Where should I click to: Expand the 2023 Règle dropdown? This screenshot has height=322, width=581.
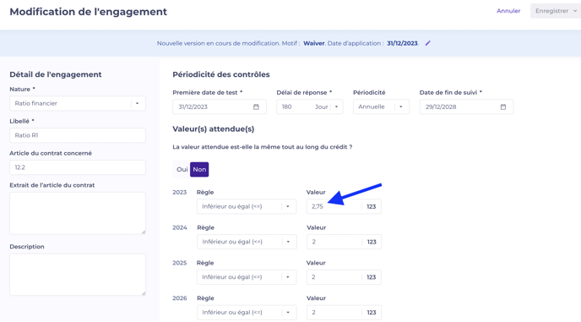click(247, 206)
